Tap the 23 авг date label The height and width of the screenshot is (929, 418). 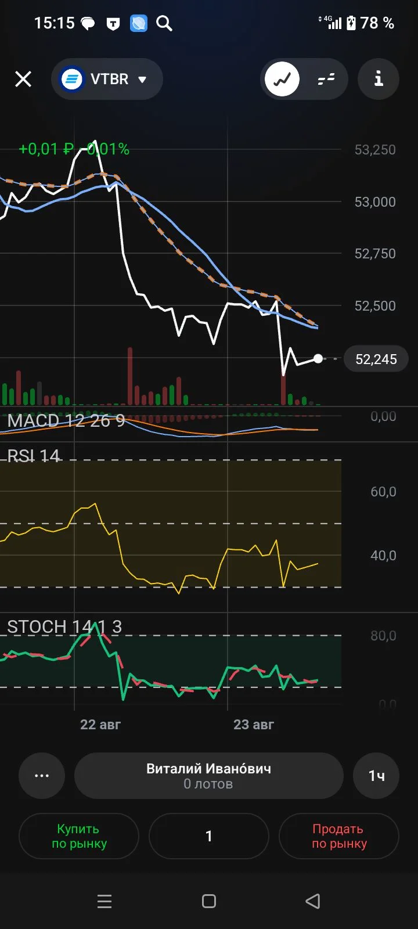(254, 725)
